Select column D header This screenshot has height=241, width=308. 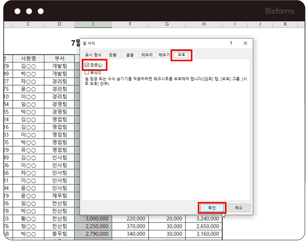[x=59, y=25]
